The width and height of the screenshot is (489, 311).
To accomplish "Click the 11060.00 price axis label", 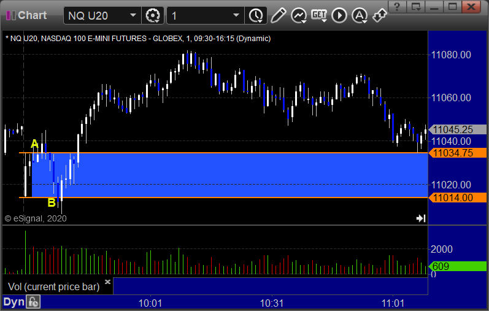I will [451, 98].
